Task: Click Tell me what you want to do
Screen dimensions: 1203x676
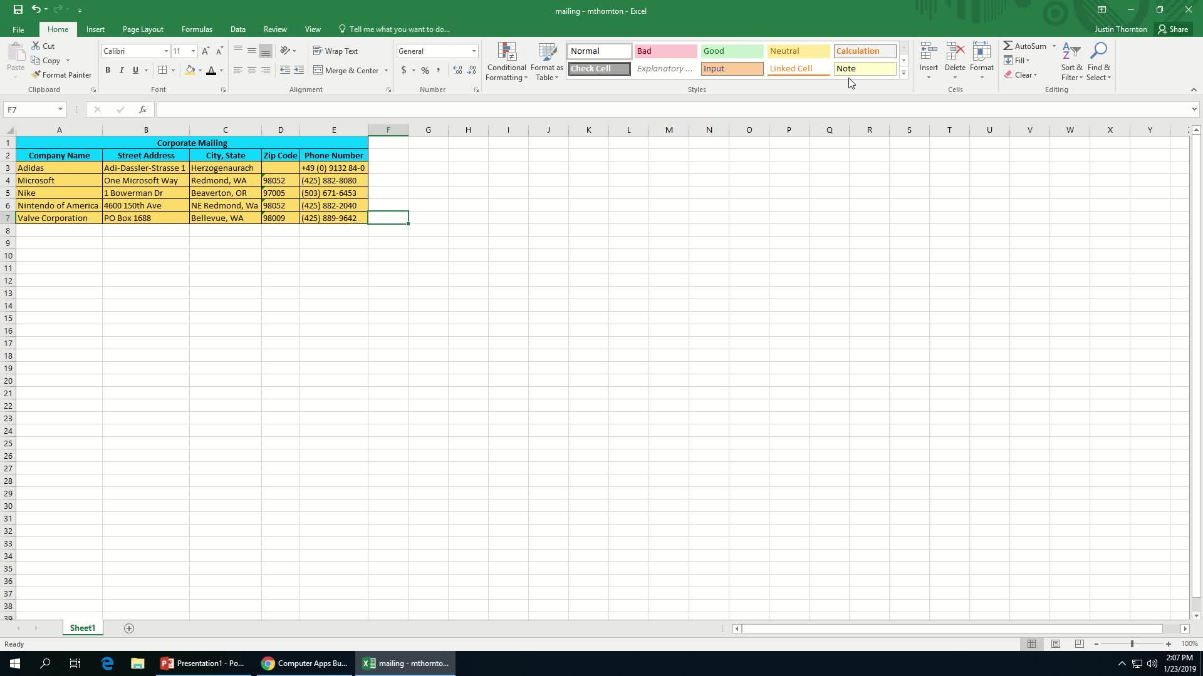Action: pyautogui.click(x=394, y=29)
